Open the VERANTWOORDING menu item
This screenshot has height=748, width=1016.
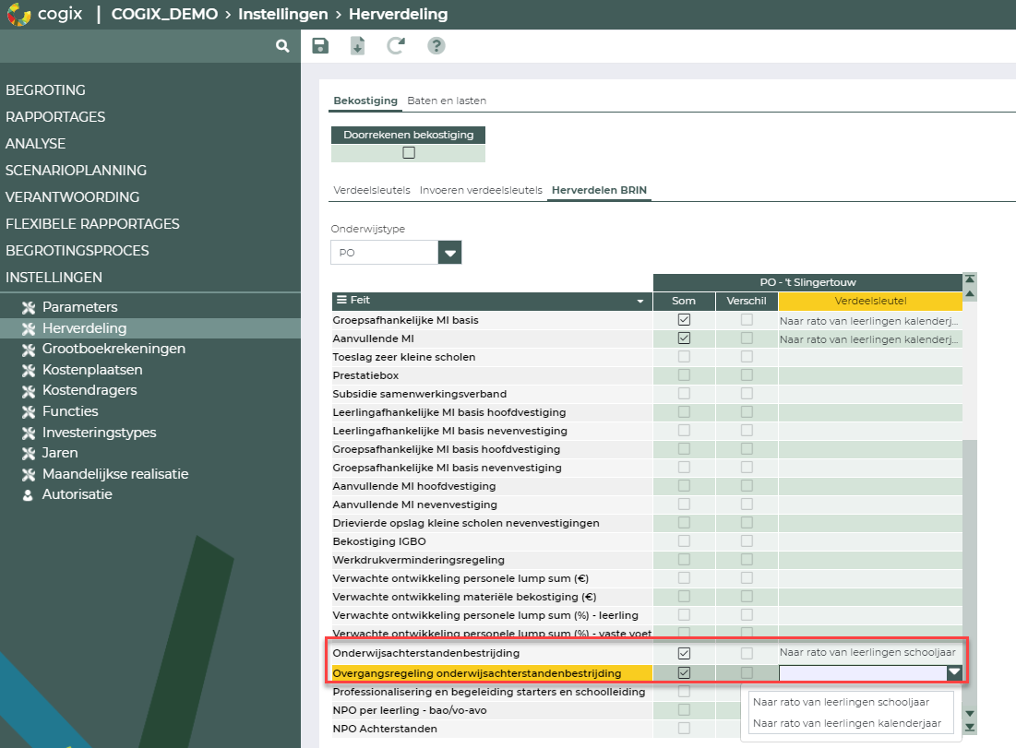tap(73, 196)
